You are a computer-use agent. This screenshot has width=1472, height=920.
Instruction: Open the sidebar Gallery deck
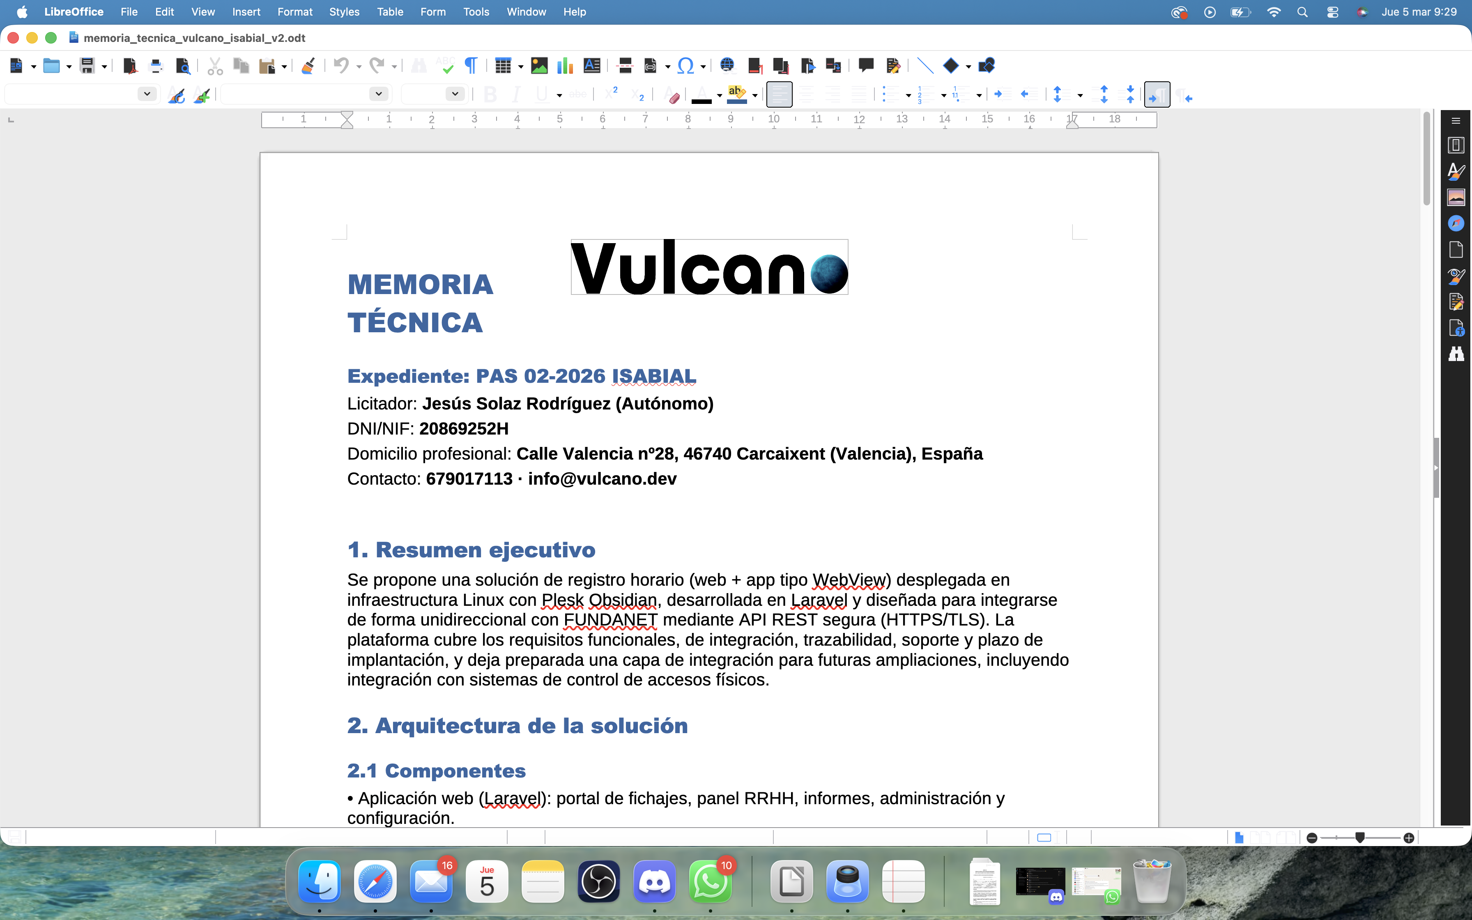(x=1456, y=198)
